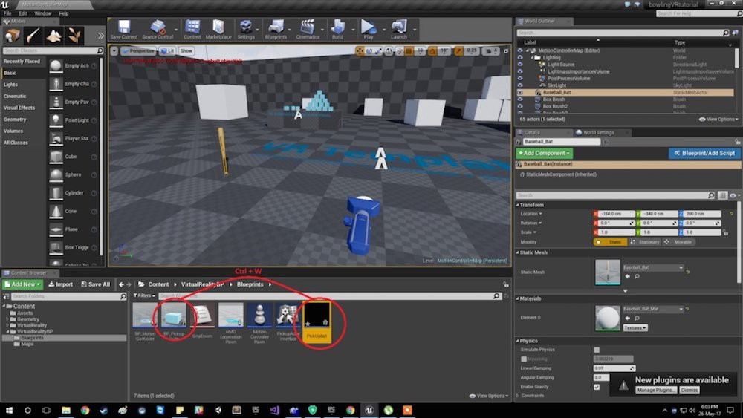The image size is (743, 418).
Task: Click the Import button
Action: 61,284
